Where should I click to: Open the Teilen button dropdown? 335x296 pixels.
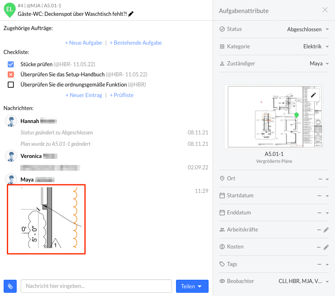click(192, 286)
